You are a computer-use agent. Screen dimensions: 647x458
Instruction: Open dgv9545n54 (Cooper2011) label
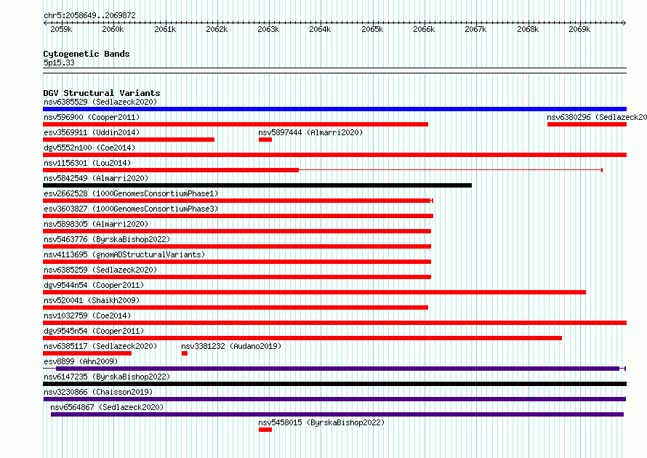coord(94,331)
